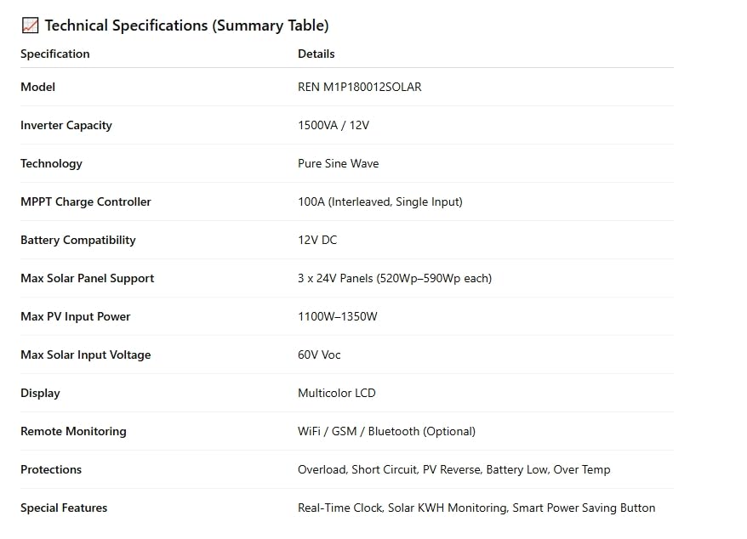Select the Max Solar Input Voltage label
The image size is (747, 539).
86,355
